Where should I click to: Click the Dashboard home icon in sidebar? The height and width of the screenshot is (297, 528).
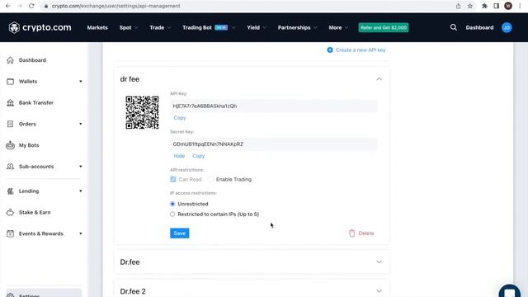click(11, 60)
